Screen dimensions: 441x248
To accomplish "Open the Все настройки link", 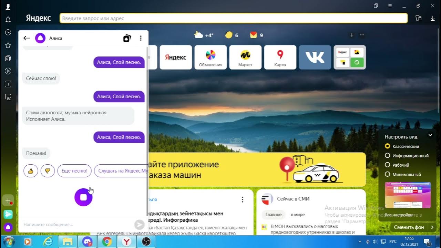I will click(x=399, y=215).
